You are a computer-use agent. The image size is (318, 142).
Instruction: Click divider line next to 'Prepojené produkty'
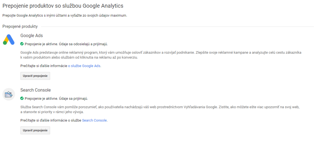click(177, 26)
